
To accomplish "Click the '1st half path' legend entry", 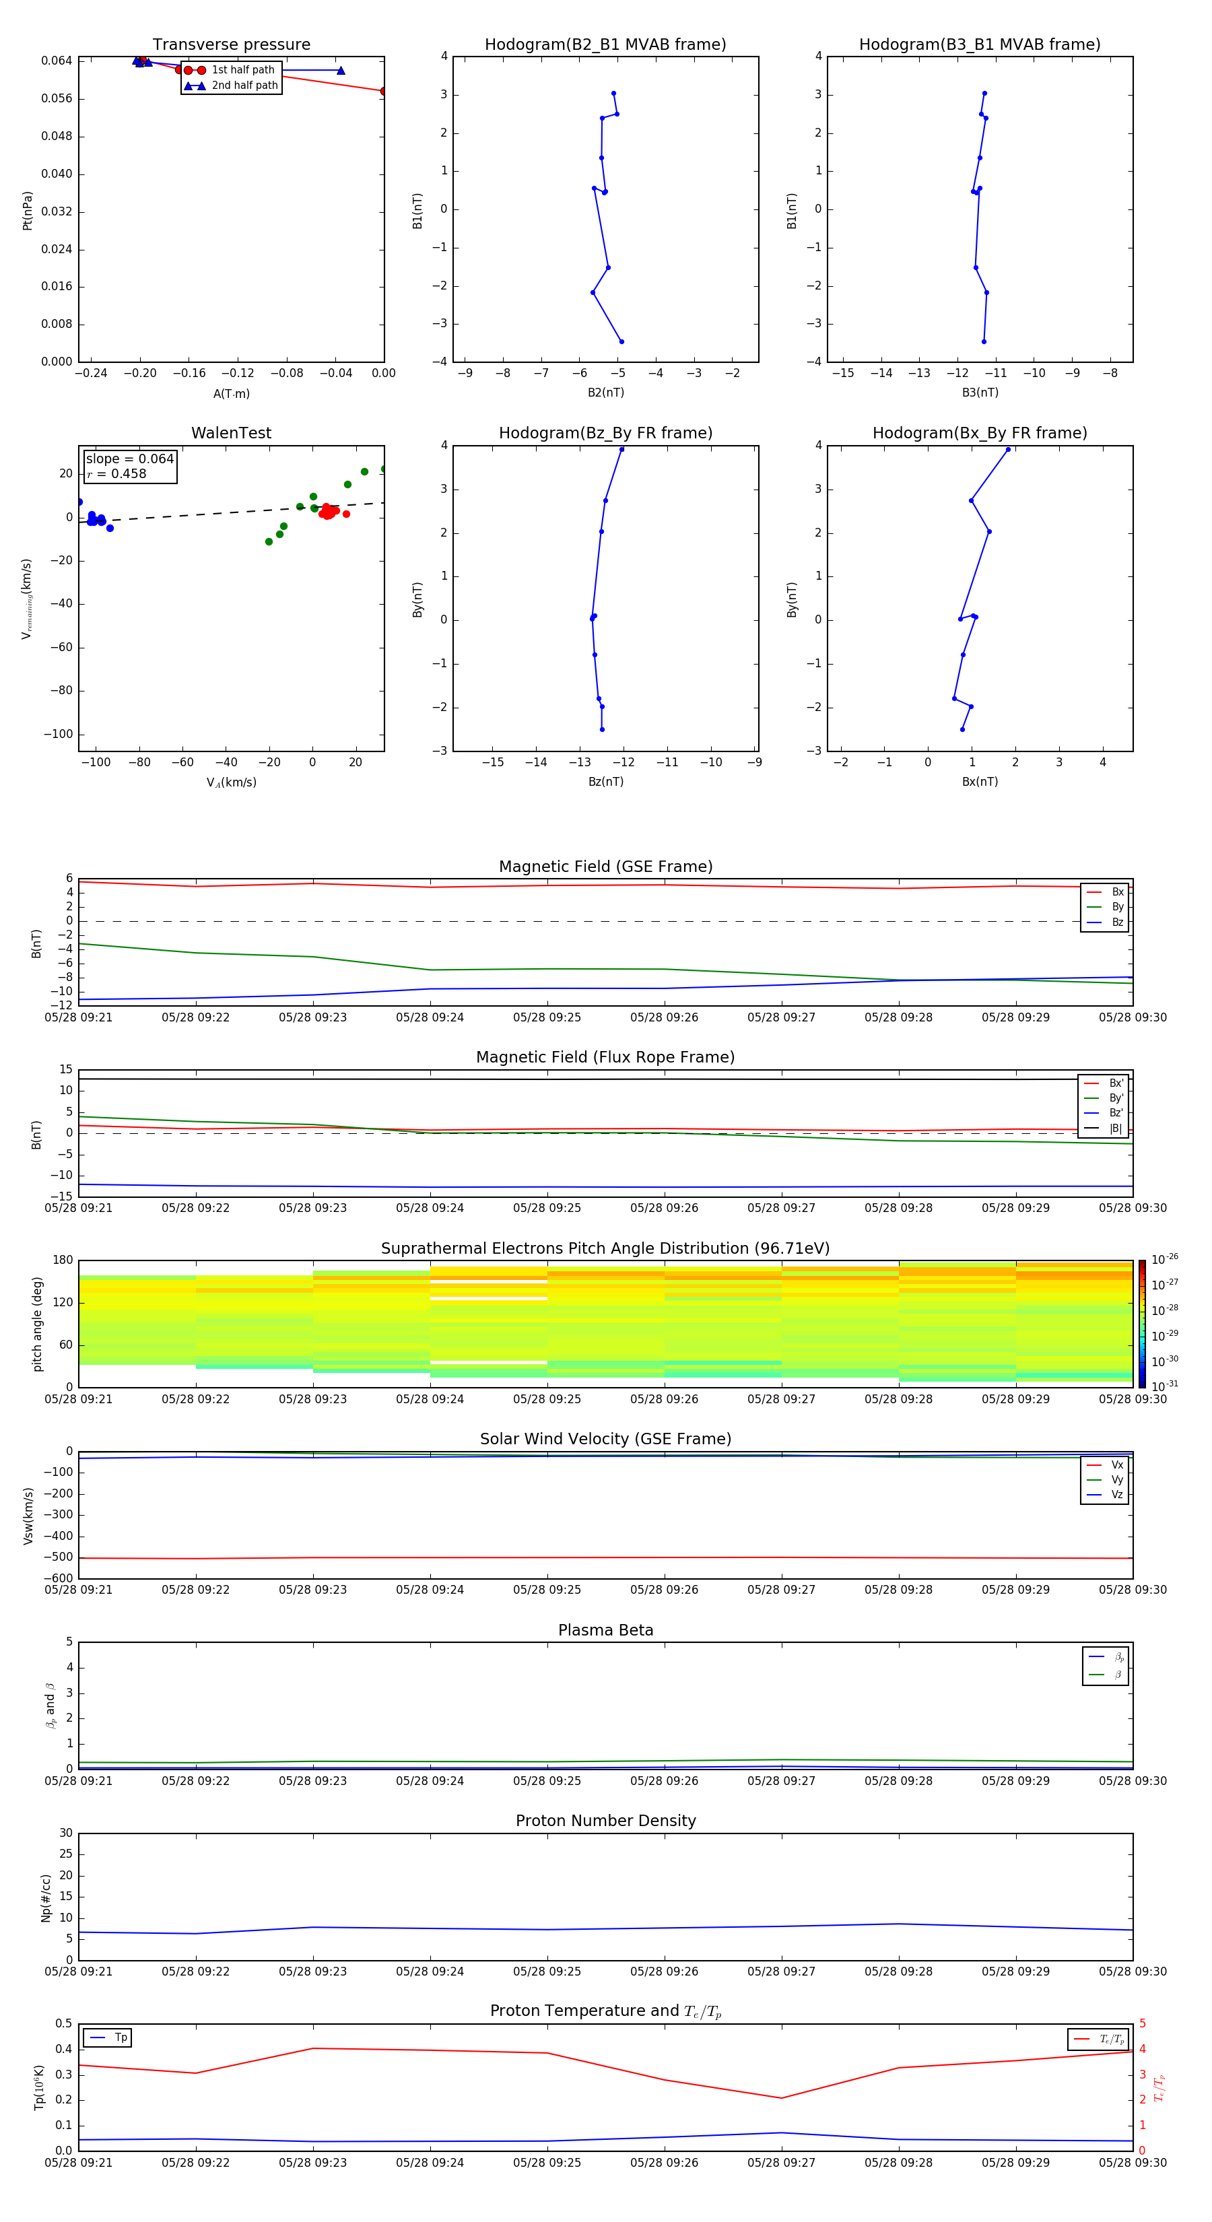I will [x=230, y=70].
